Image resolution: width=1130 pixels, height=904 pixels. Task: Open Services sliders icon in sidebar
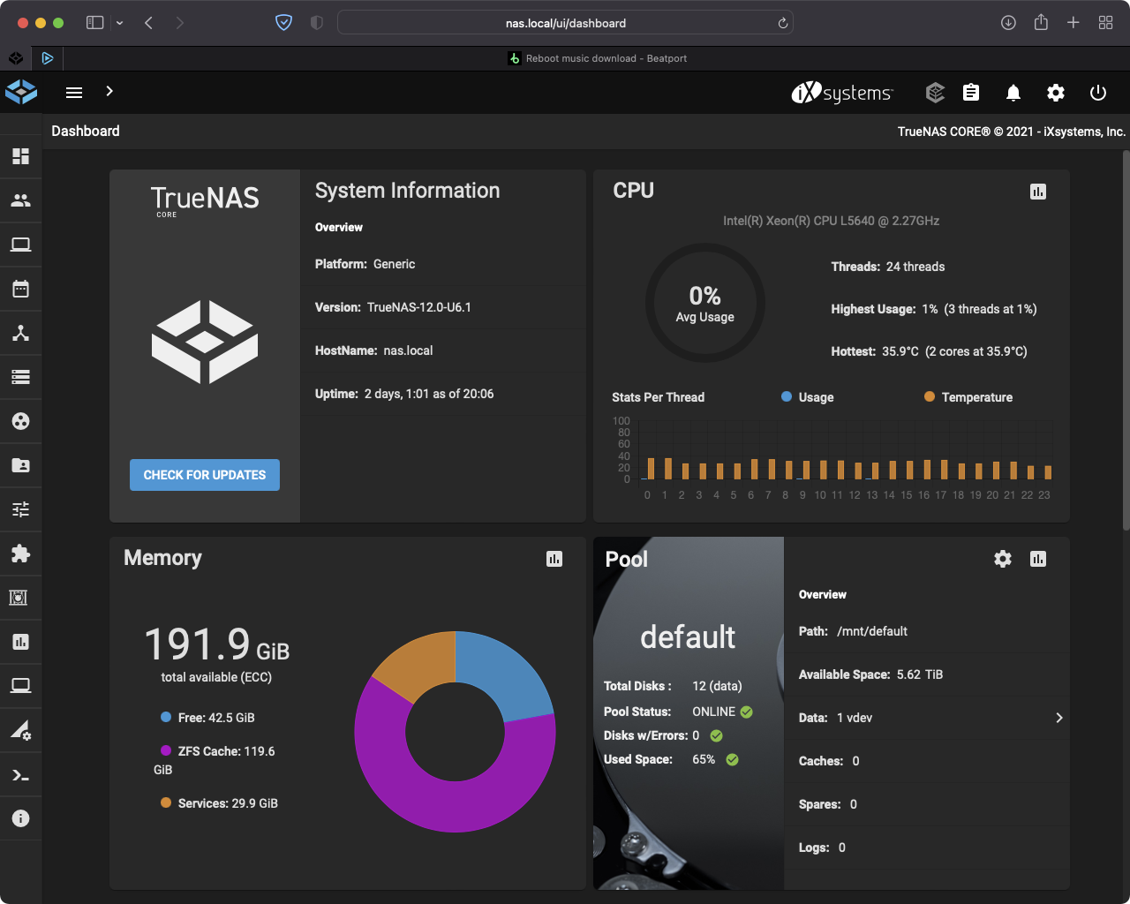pyautogui.click(x=21, y=509)
